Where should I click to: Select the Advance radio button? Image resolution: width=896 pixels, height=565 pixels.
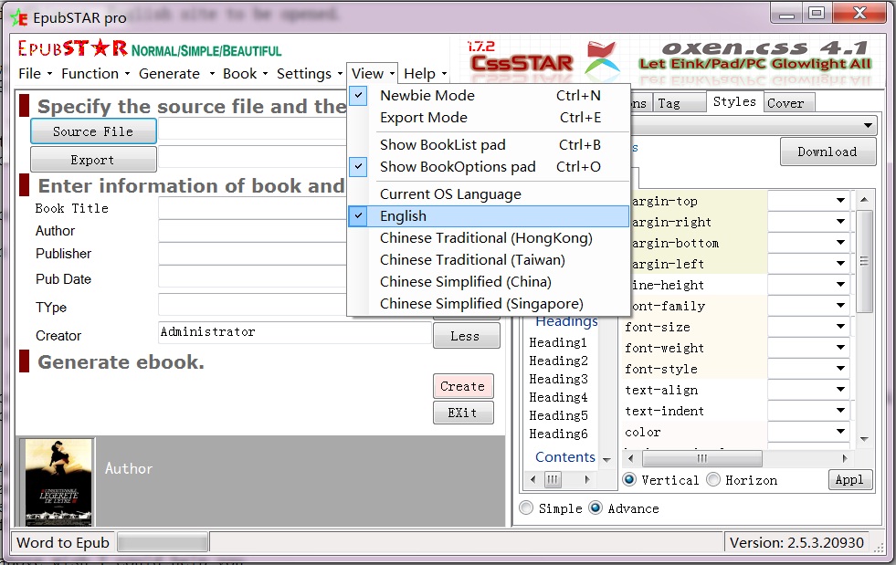[596, 507]
